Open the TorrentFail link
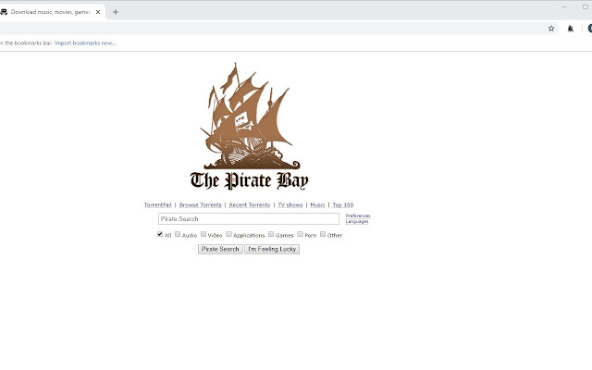592x370 pixels. click(157, 205)
